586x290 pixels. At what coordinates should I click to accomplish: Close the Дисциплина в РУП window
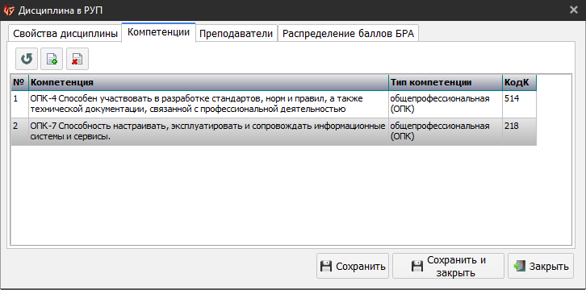click(x=574, y=10)
